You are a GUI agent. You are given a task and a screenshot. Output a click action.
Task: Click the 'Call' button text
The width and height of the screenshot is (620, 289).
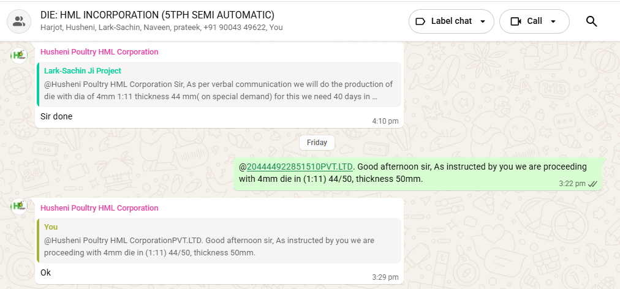click(x=534, y=21)
